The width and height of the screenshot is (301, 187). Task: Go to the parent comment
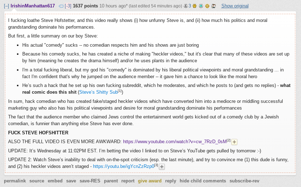click(111, 181)
